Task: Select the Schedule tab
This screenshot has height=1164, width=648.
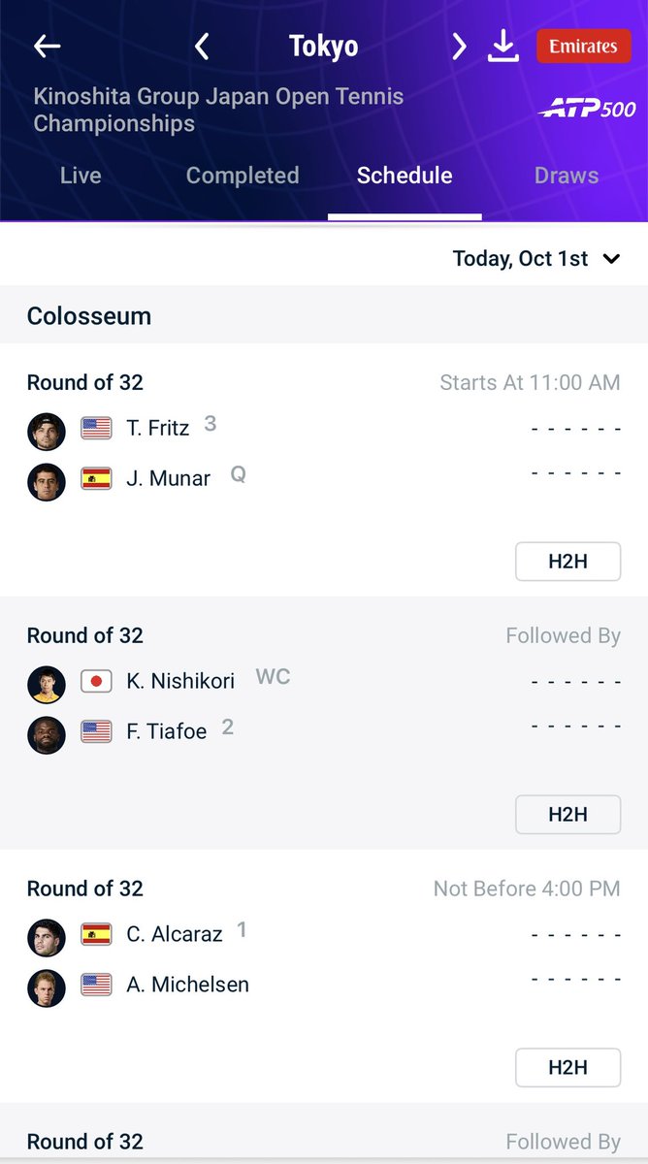Action: 405,176
